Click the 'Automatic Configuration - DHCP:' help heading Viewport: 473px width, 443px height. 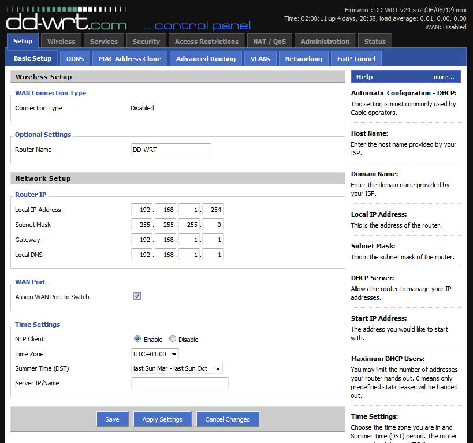click(404, 93)
